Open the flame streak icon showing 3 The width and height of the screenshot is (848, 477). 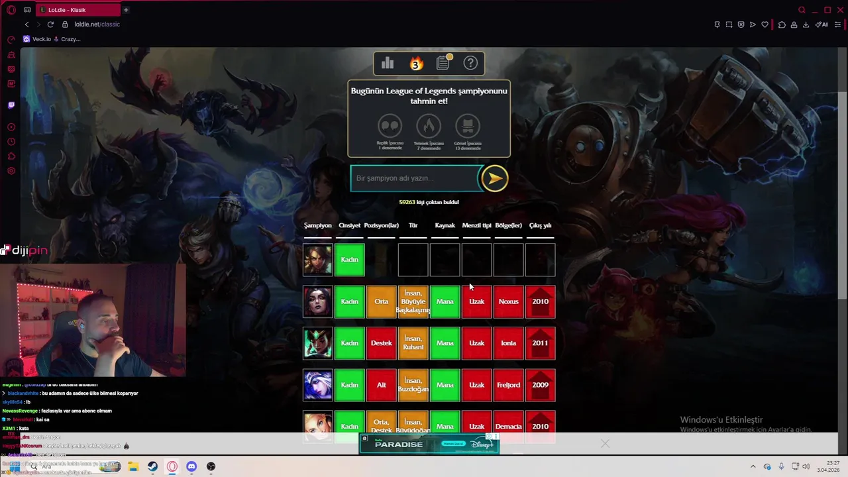coord(416,63)
